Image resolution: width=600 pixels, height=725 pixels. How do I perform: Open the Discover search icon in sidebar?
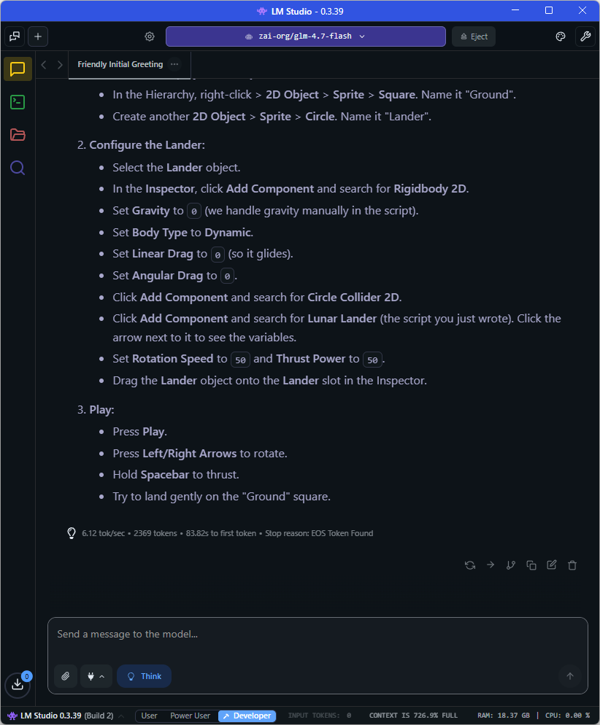(x=18, y=168)
